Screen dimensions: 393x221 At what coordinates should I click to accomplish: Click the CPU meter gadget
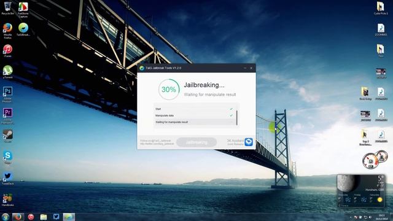click(375, 160)
